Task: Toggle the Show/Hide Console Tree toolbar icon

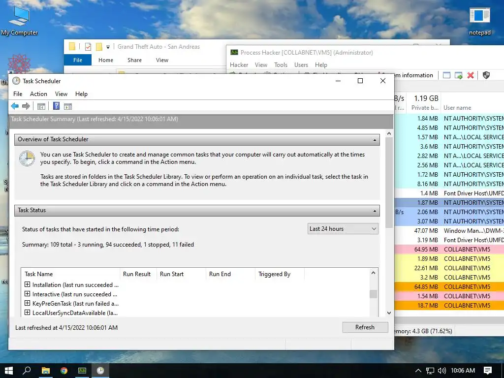Action: (x=41, y=106)
